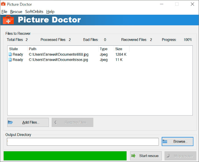The height and width of the screenshot is (162, 199).
Task: Click the folder icon on Browse button
Action: point(165,142)
